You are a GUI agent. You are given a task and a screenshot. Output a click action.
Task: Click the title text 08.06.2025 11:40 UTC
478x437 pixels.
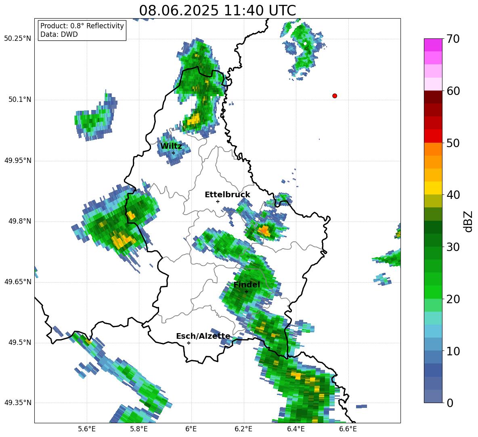tap(217, 11)
